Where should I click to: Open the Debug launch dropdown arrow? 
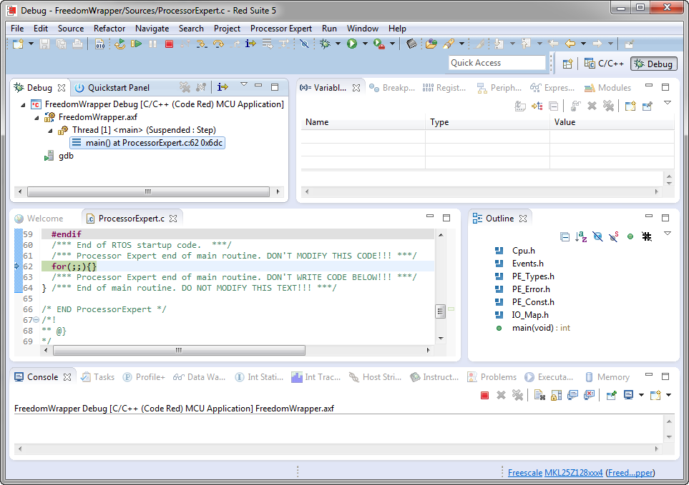339,44
